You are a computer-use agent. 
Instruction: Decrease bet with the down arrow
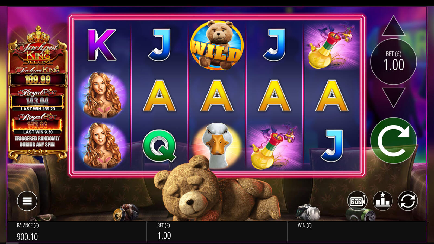click(393, 98)
